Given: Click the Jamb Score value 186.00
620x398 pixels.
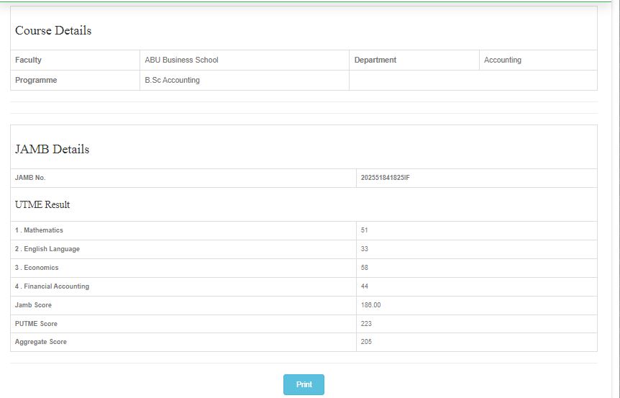Looking at the screenshot, I should 370,305.
